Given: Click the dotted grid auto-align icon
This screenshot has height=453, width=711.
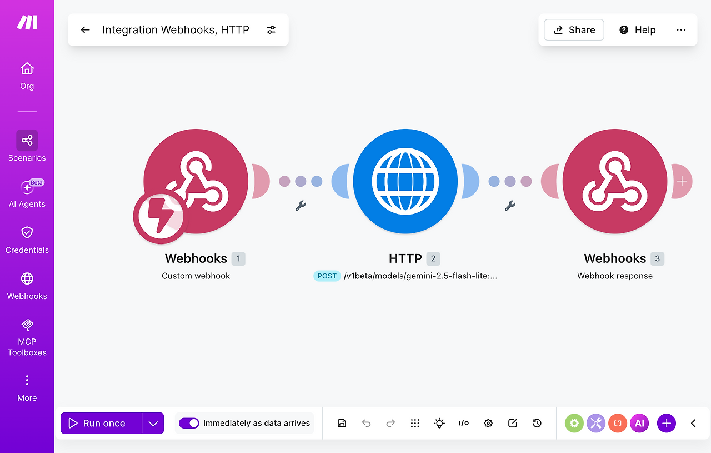Looking at the screenshot, I should tap(415, 423).
